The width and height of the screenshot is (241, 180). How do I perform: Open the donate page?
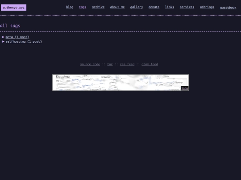pyautogui.click(x=154, y=7)
